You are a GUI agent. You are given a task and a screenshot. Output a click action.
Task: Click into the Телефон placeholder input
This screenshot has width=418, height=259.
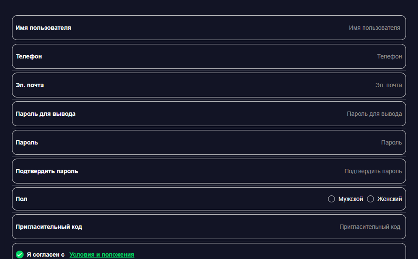point(389,56)
